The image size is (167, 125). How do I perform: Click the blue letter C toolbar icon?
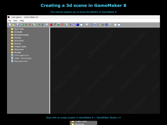(106, 25)
